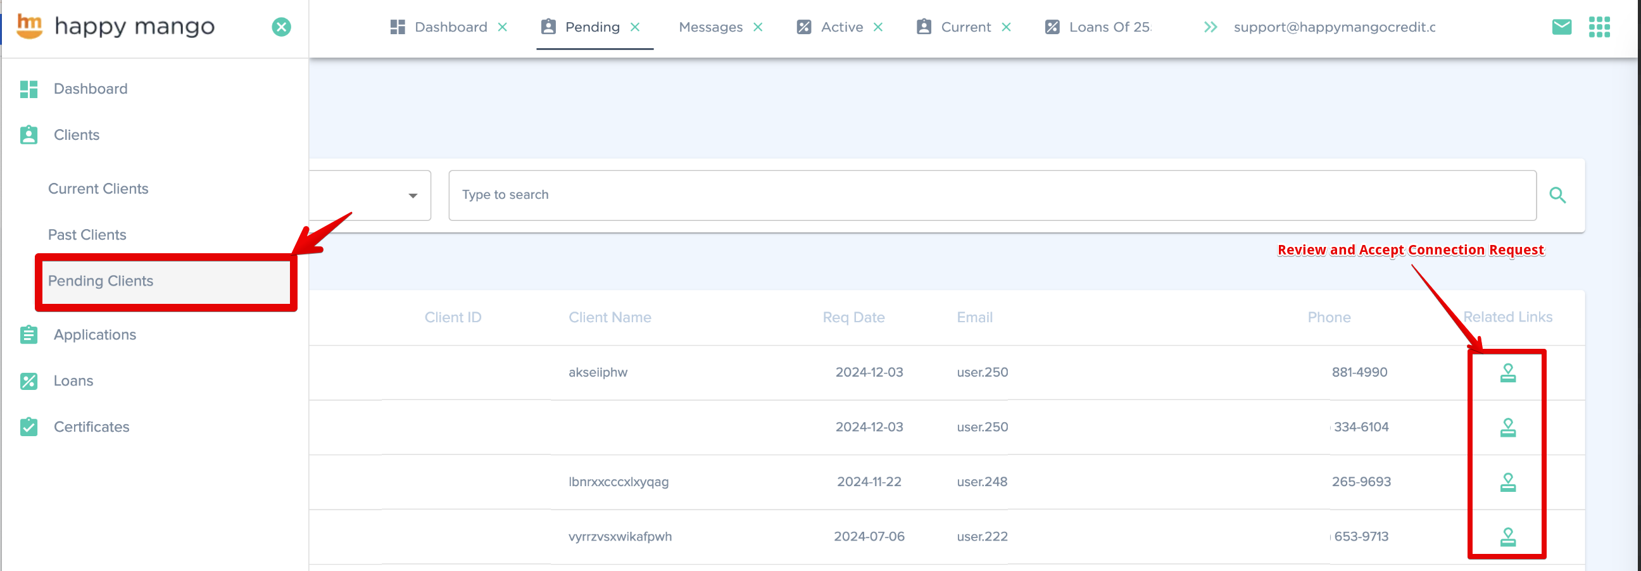
Task: Open the mail envelope icon
Action: point(1561,27)
